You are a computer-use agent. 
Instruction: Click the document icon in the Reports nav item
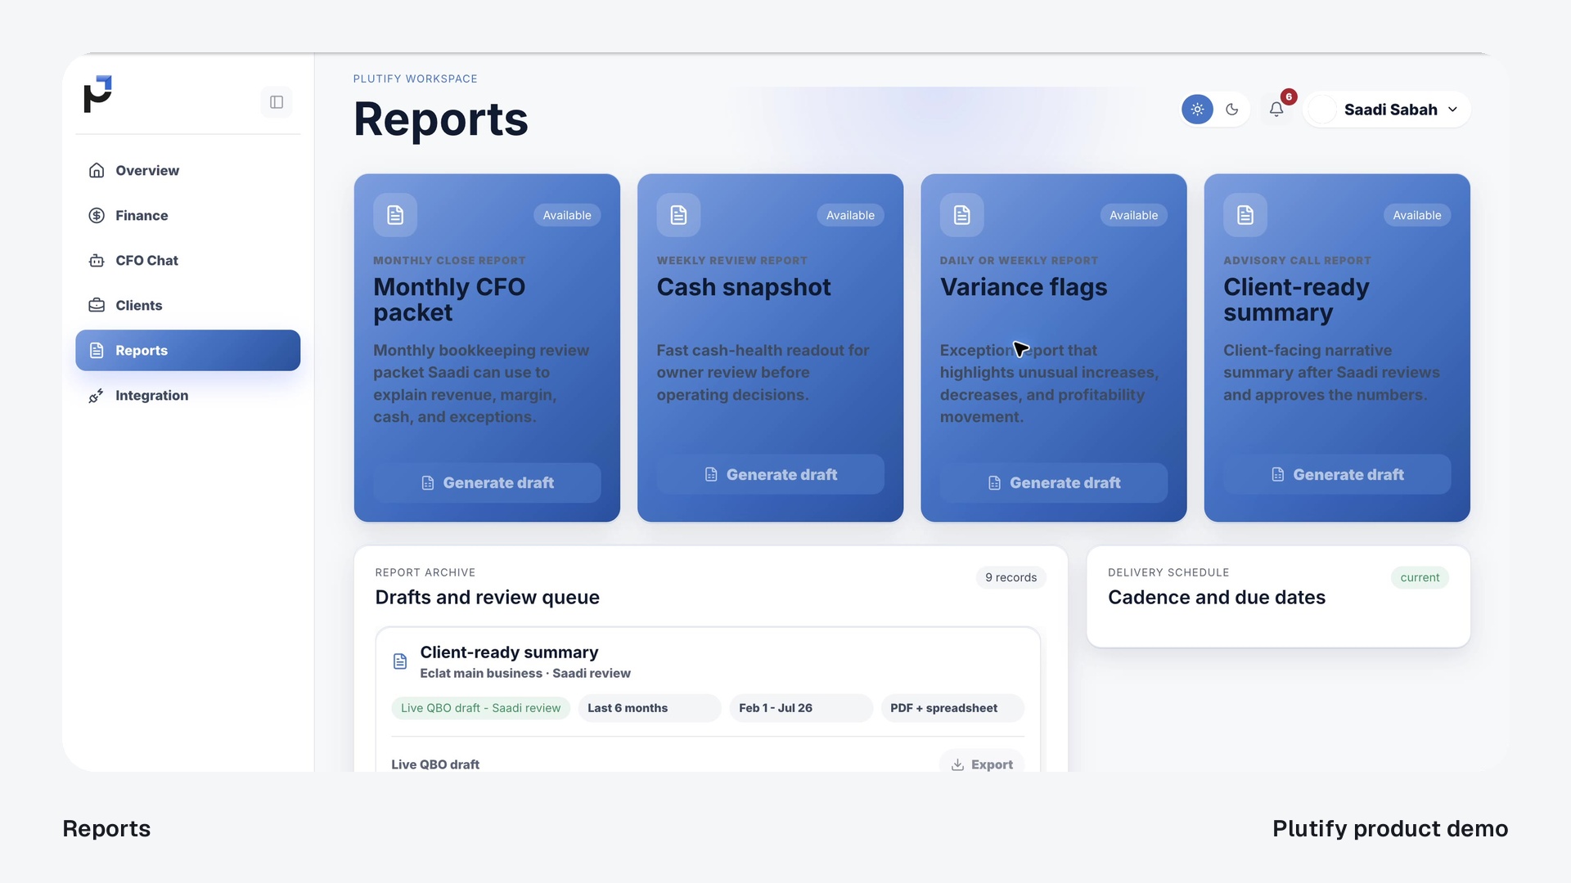tap(97, 350)
